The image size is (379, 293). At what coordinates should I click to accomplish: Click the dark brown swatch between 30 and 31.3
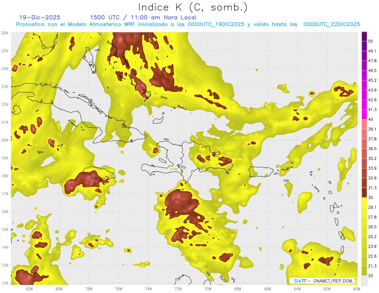[x=364, y=192]
